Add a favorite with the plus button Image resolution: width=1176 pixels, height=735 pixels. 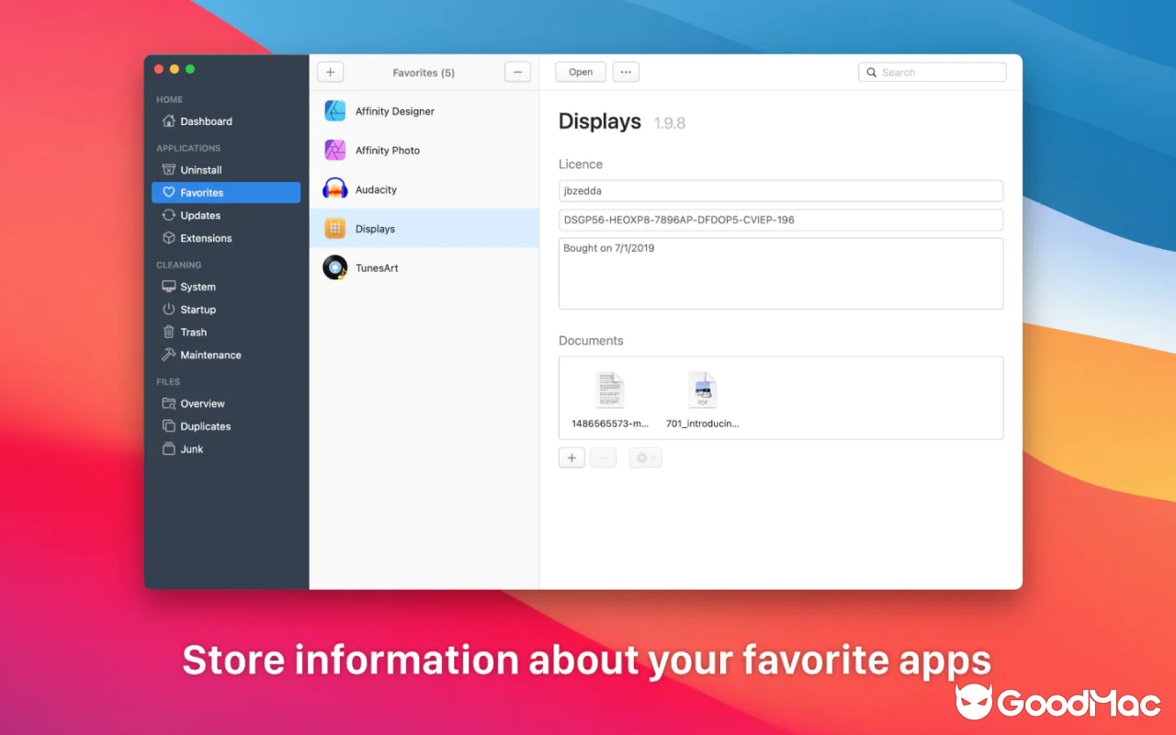coord(330,73)
